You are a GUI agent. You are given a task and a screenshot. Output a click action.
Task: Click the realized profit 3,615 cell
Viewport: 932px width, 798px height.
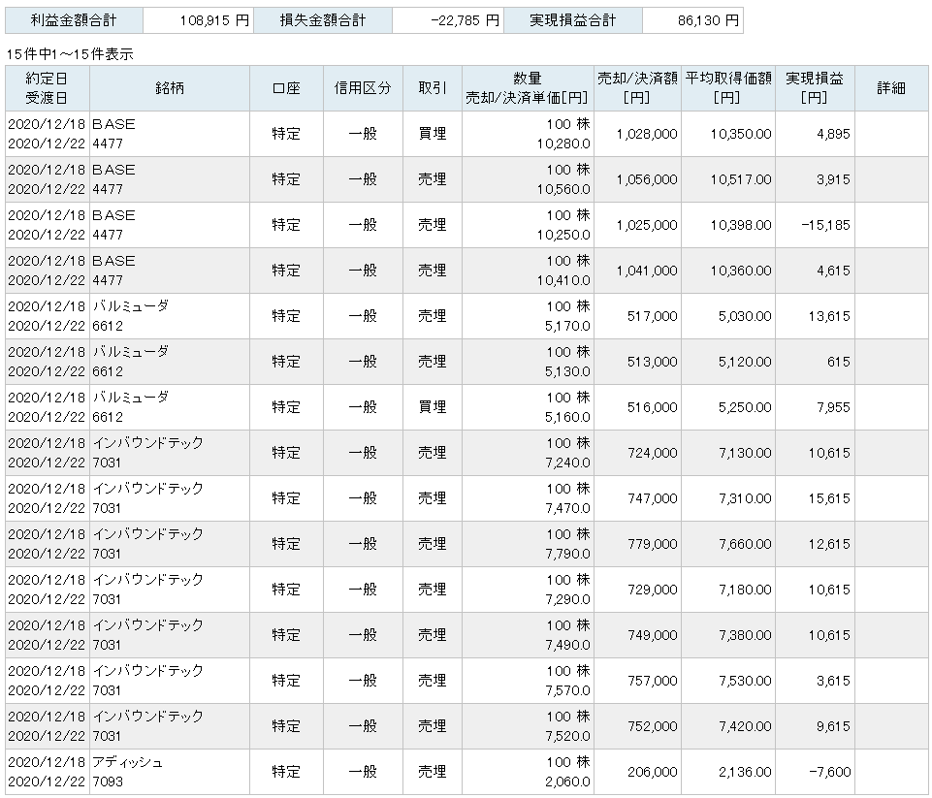tap(815, 681)
